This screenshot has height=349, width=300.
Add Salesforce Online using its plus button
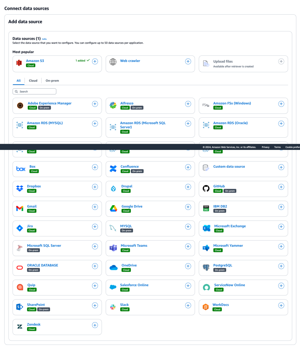(188, 286)
